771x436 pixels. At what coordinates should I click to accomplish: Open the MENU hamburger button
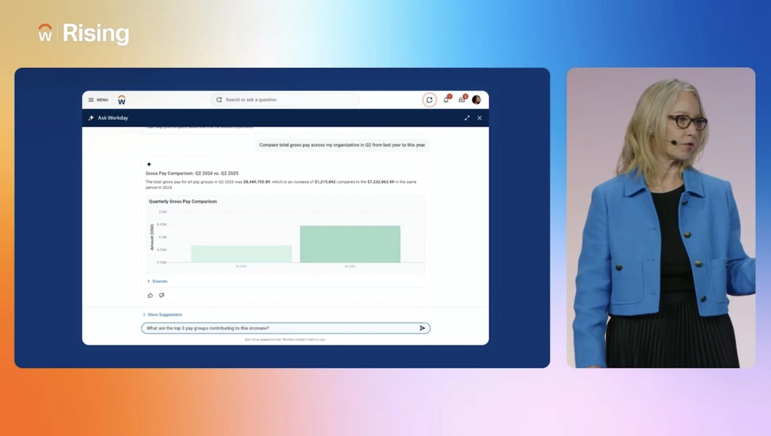point(98,100)
